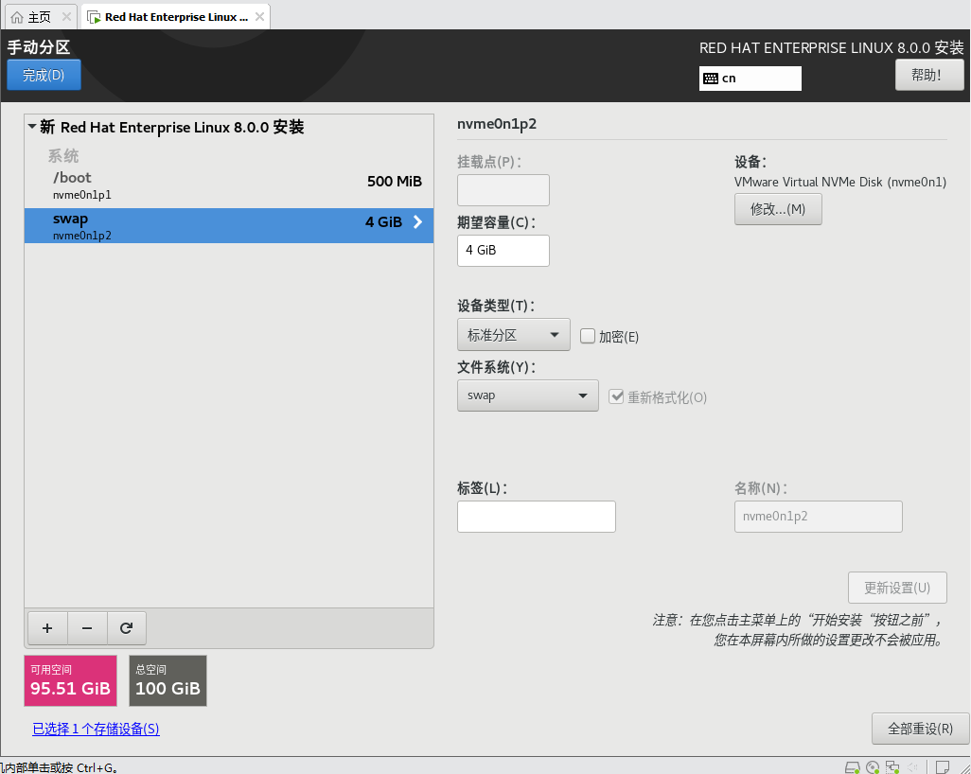
Task: Click the hard disk status icon
Action: (853, 767)
